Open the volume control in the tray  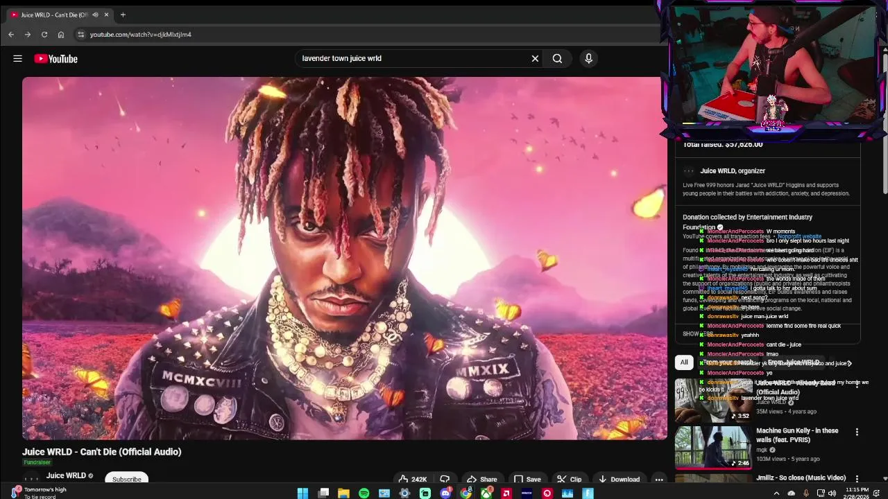[x=832, y=493]
